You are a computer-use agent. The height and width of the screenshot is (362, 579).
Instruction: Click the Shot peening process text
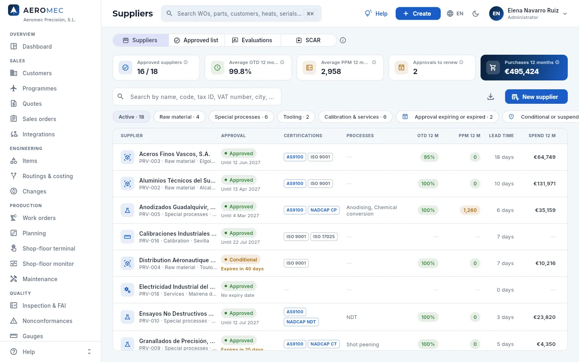click(x=363, y=344)
